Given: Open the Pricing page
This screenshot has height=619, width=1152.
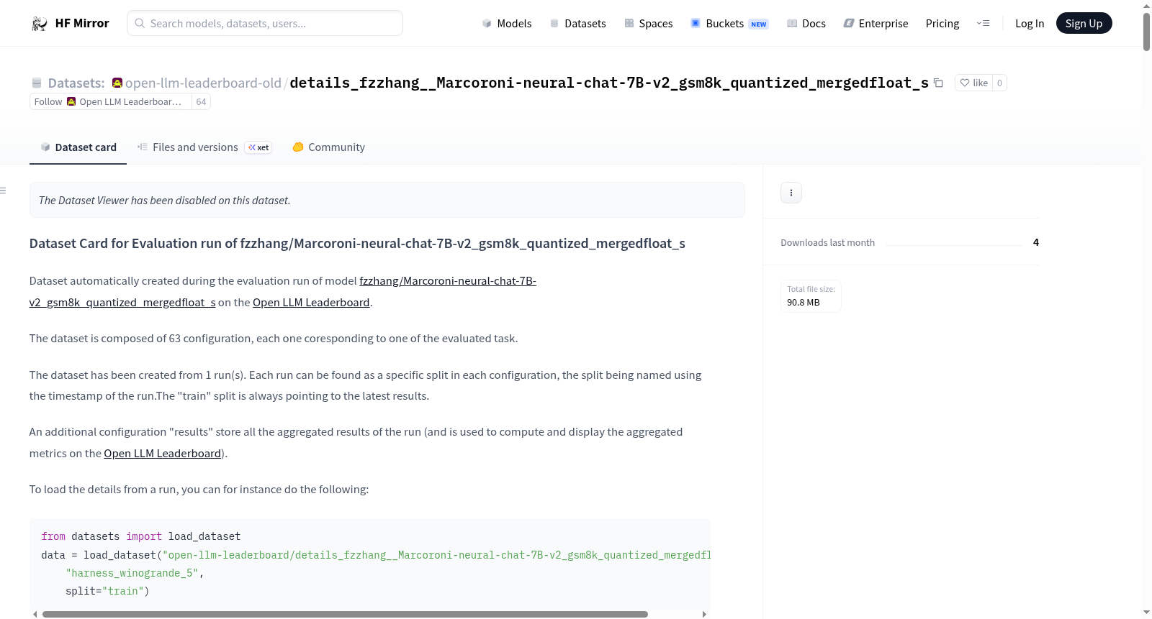Looking at the screenshot, I should coord(942,24).
